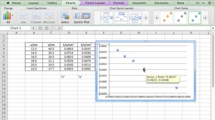Select column B header
Image resolution: width=215 pixels, height=120 pixels.
pyautogui.click(x=34, y=33)
